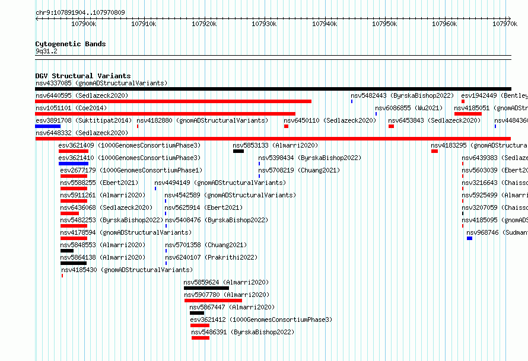This screenshot has width=528, height=361.
Task: Select the blue bar under esv3891708
Action: coord(48,126)
